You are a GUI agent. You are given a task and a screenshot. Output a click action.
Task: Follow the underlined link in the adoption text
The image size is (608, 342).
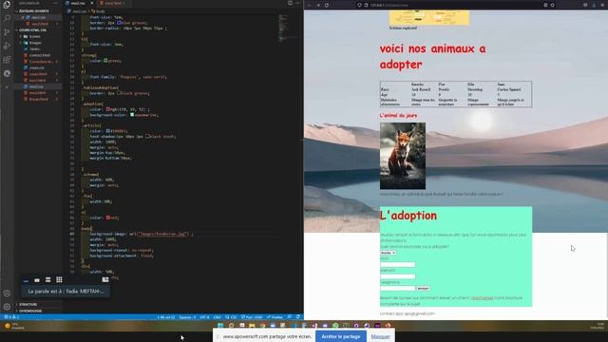coord(482,298)
